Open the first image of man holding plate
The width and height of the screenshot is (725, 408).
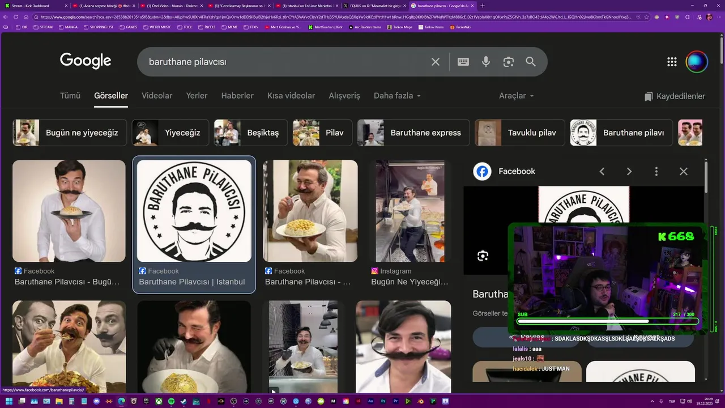tap(69, 211)
